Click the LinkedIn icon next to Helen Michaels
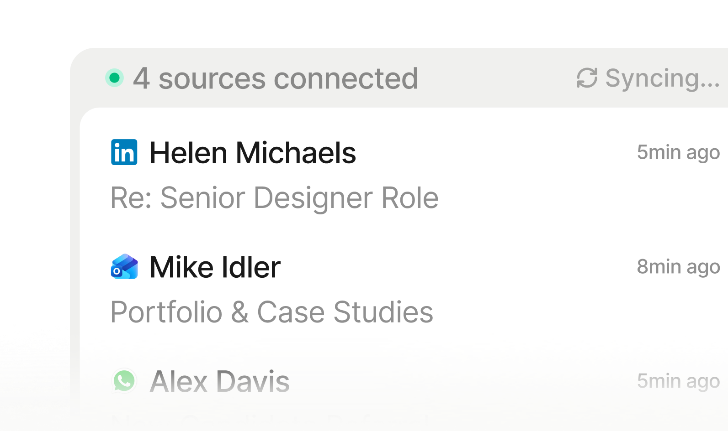The image size is (728, 431). (x=124, y=153)
